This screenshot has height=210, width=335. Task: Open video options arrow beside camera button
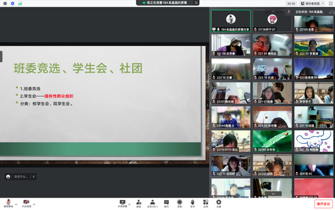pyautogui.click(x=34, y=204)
